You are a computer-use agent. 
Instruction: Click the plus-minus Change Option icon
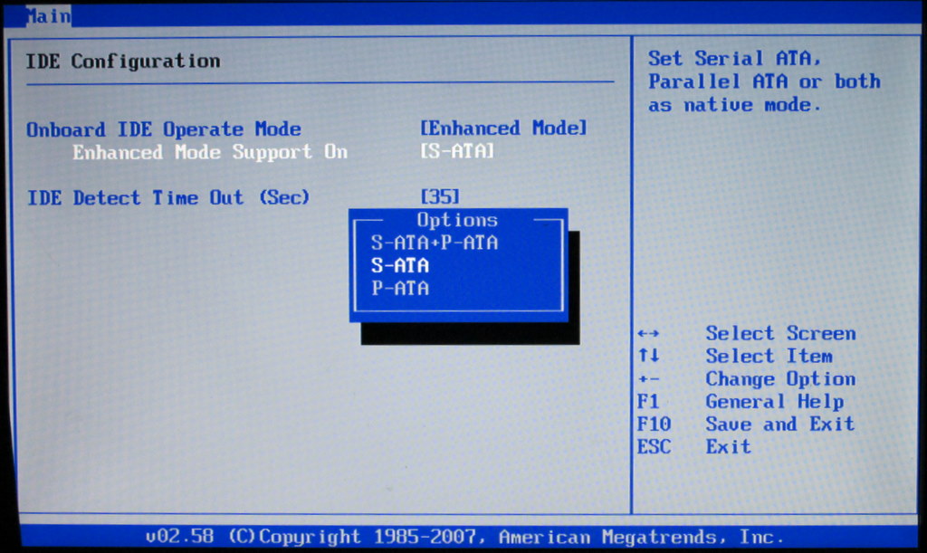click(x=648, y=379)
